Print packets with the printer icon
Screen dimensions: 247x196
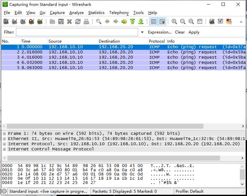(86, 21)
